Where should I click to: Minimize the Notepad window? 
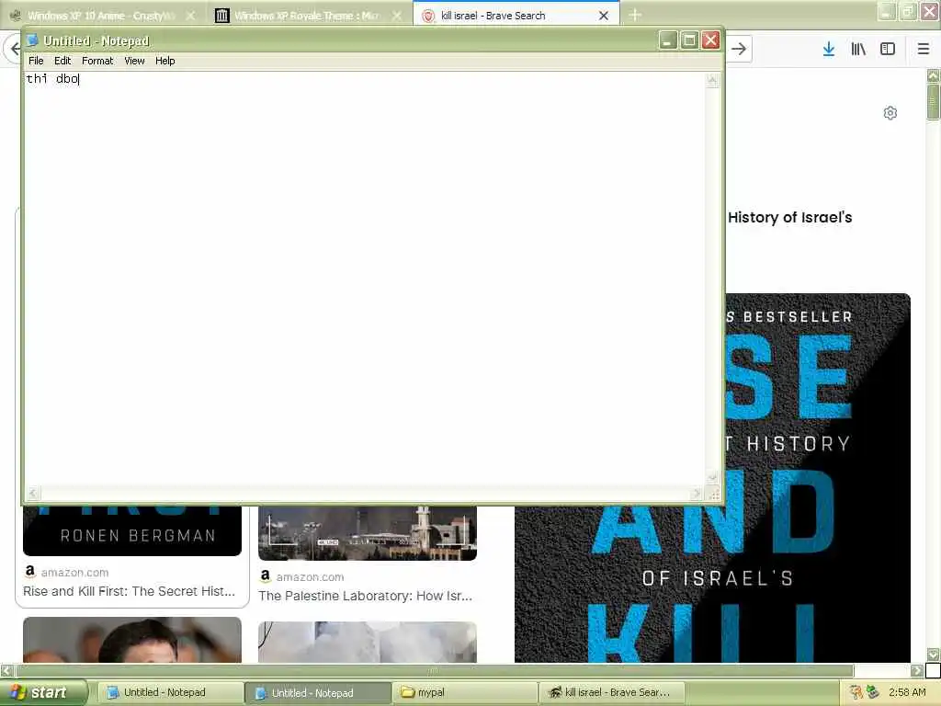(668, 40)
